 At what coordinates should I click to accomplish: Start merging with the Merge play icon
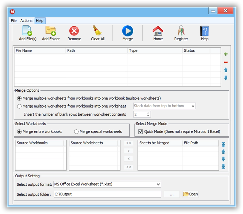[128, 31]
